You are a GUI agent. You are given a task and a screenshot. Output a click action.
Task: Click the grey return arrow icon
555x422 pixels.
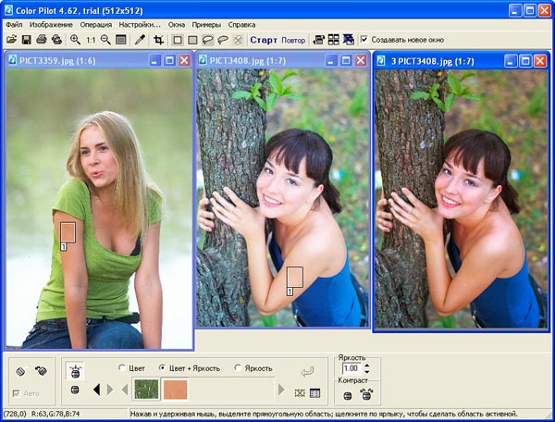(307, 372)
